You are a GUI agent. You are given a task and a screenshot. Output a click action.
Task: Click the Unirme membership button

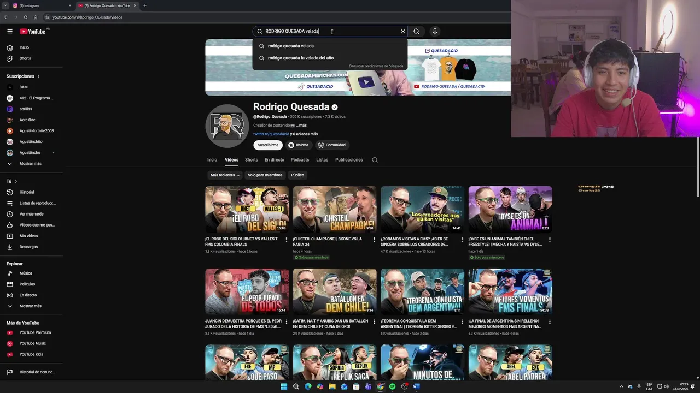click(299, 145)
